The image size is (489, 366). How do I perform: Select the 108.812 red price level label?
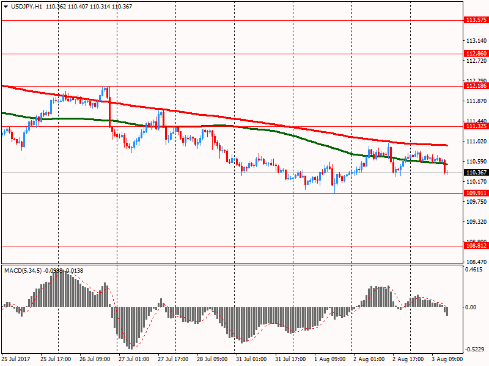pyautogui.click(x=476, y=246)
